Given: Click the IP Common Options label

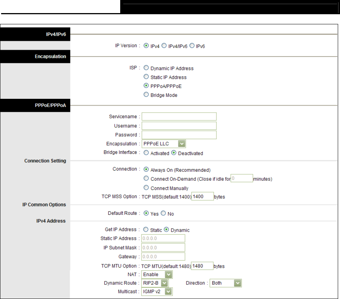Looking at the screenshot, I should pyautogui.click(x=44, y=205).
